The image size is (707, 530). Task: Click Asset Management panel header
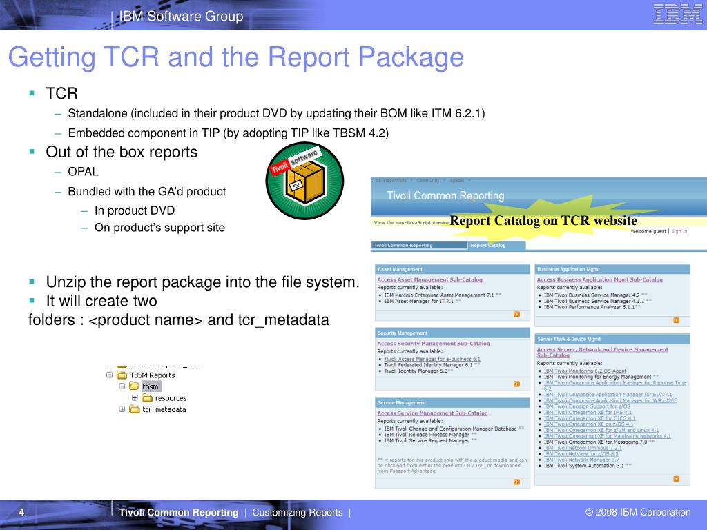coord(453,270)
